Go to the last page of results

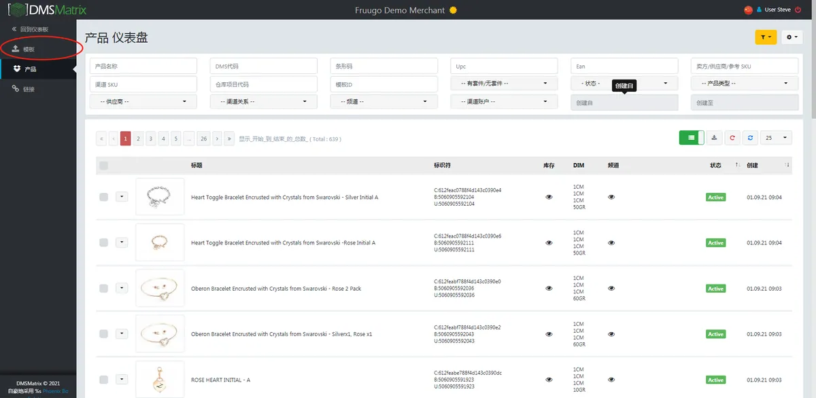pos(230,139)
